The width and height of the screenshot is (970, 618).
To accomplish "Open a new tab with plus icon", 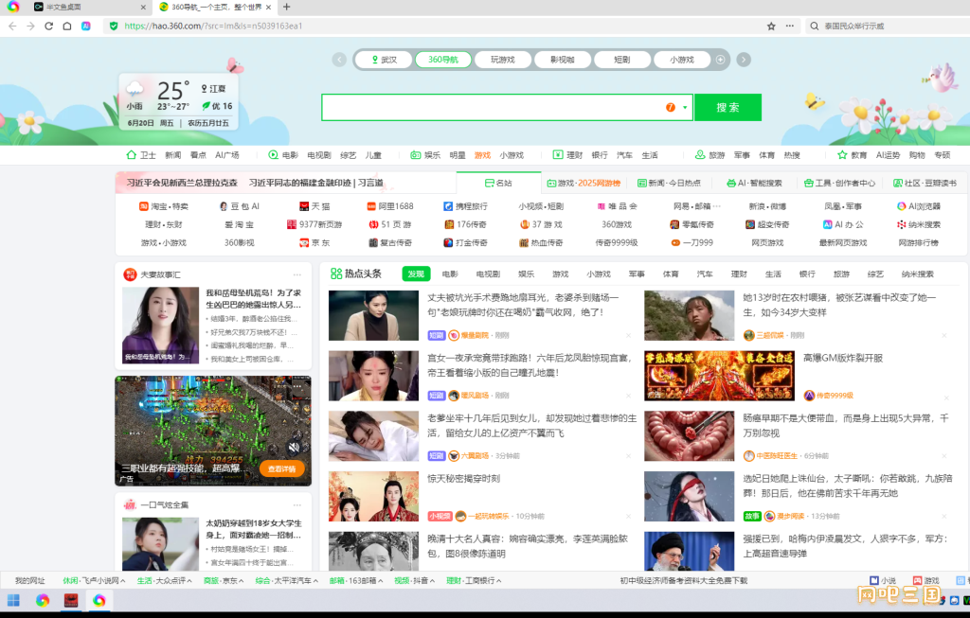I will coord(286,7).
